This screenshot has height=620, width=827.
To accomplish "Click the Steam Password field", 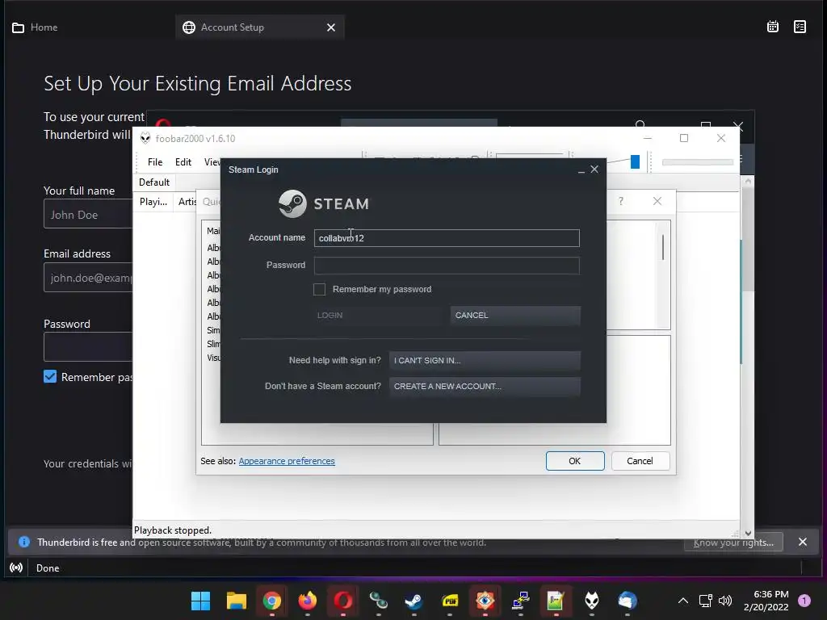I will (447, 265).
